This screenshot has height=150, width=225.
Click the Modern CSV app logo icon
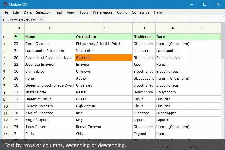5,4
